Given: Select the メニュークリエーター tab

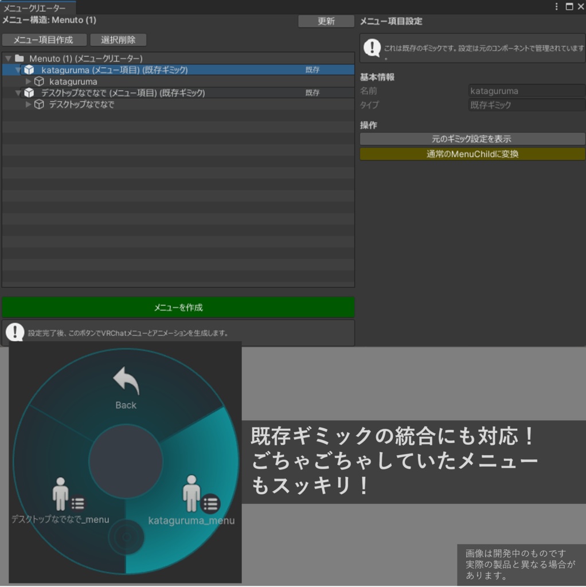Looking at the screenshot, I should click(36, 8).
